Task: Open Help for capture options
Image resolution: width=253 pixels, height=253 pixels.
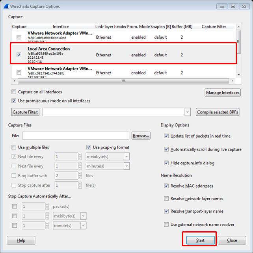Action: click(21, 240)
